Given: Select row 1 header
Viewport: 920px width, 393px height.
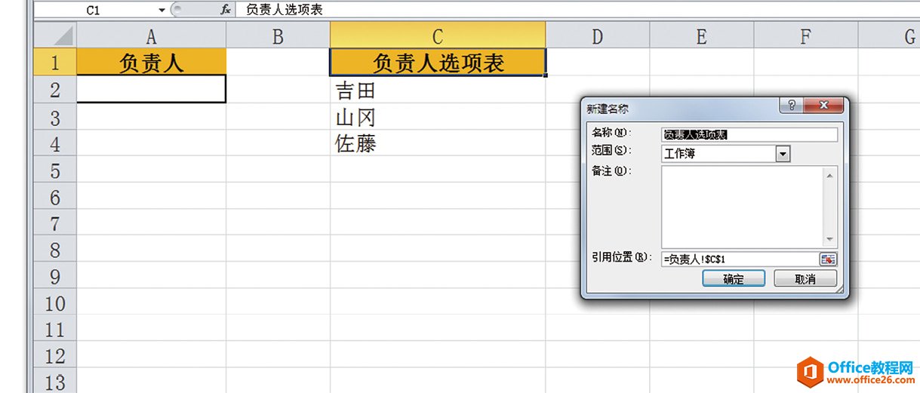Looking at the screenshot, I should [x=55, y=62].
